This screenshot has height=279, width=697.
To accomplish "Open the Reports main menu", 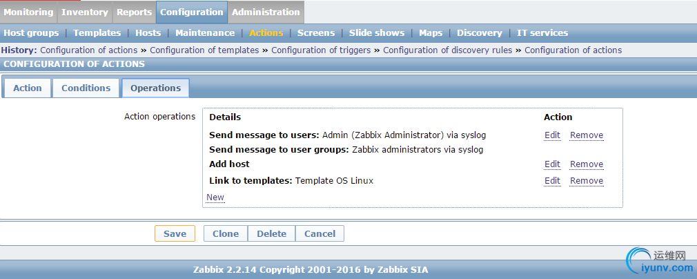I will coord(134,12).
